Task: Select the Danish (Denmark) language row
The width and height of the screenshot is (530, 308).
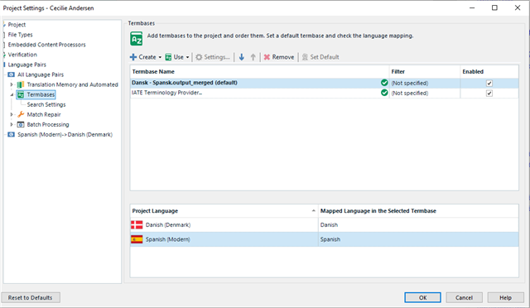Action: 324,225
